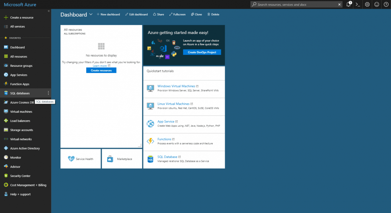
Task: Open the SQL databases context menu dots
Action: pyautogui.click(x=48, y=93)
